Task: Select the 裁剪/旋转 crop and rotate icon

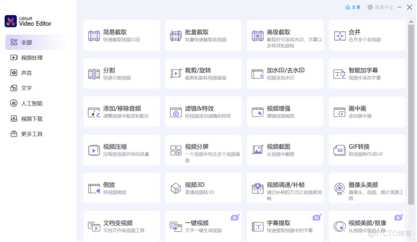Action: tap(176, 74)
